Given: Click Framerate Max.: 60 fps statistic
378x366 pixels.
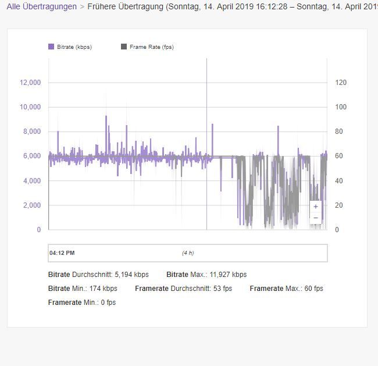Looking at the screenshot, I should [286, 289].
